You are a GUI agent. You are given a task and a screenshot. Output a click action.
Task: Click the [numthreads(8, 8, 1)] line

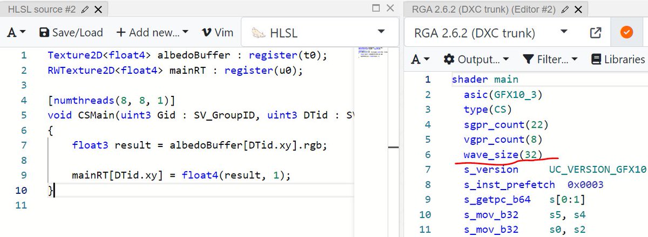(111, 101)
